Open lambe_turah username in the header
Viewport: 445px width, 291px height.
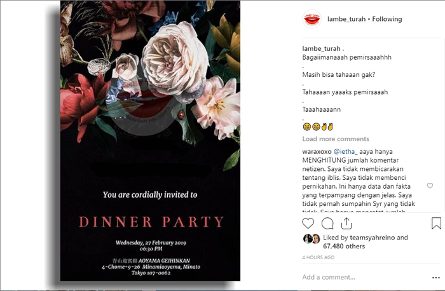pyautogui.click(x=346, y=19)
